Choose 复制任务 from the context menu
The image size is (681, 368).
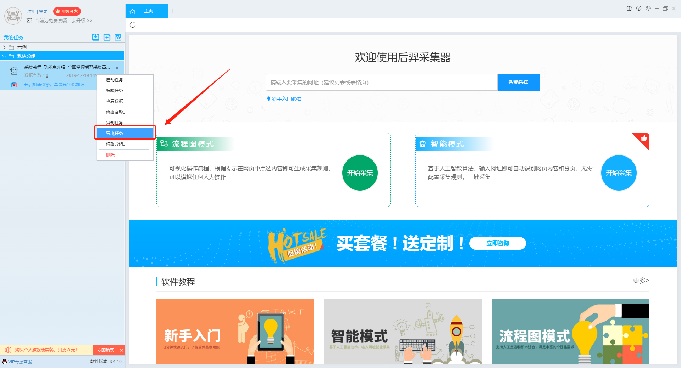(x=125, y=123)
